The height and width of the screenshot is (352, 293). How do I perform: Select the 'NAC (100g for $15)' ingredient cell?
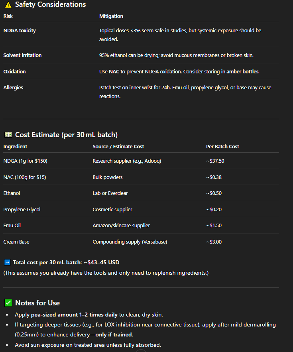(x=25, y=177)
